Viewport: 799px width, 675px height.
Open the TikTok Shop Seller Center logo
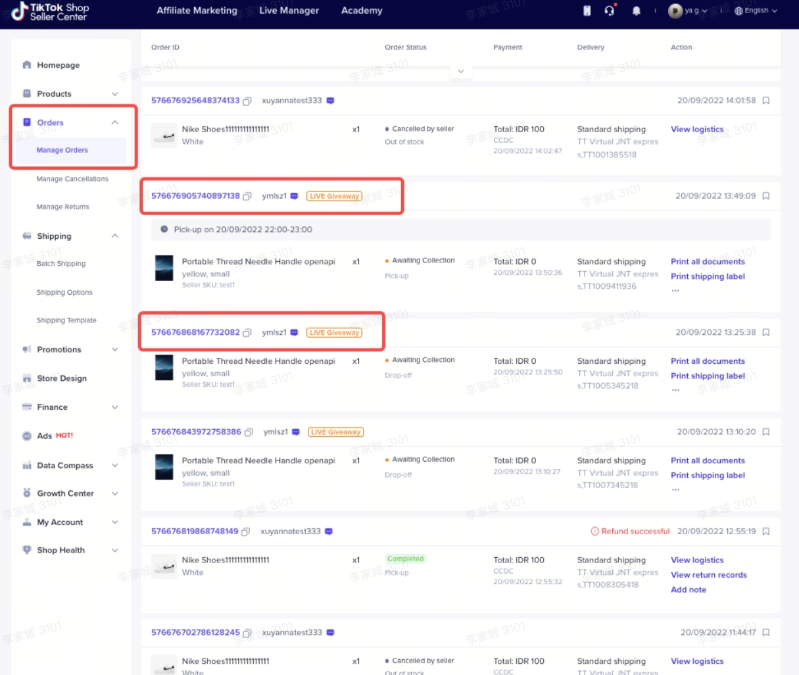51,11
